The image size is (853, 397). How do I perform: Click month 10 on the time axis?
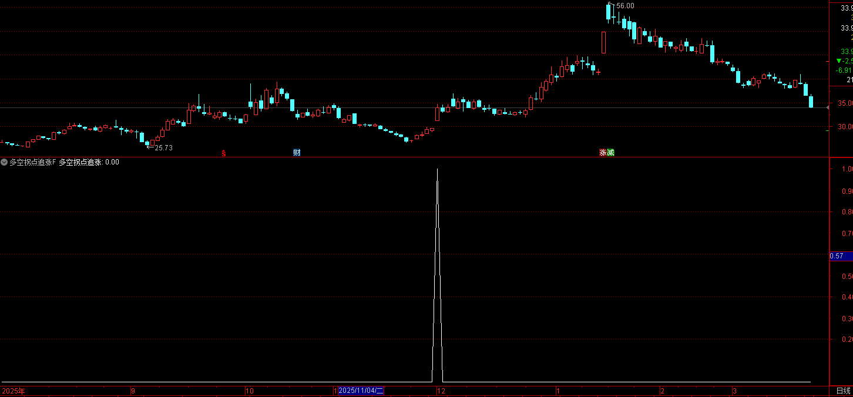point(250,391)
